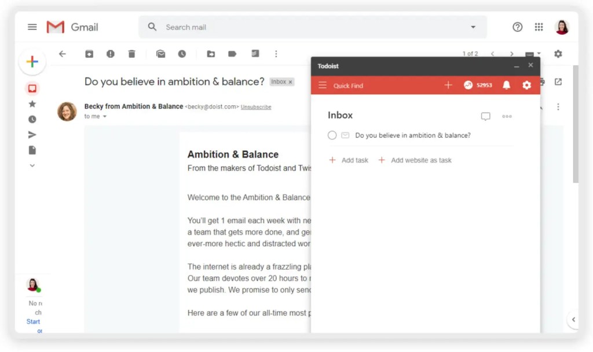Complete the 'Do you believe in ambition' task
This screenshot has width=593, height=352.
332,135
